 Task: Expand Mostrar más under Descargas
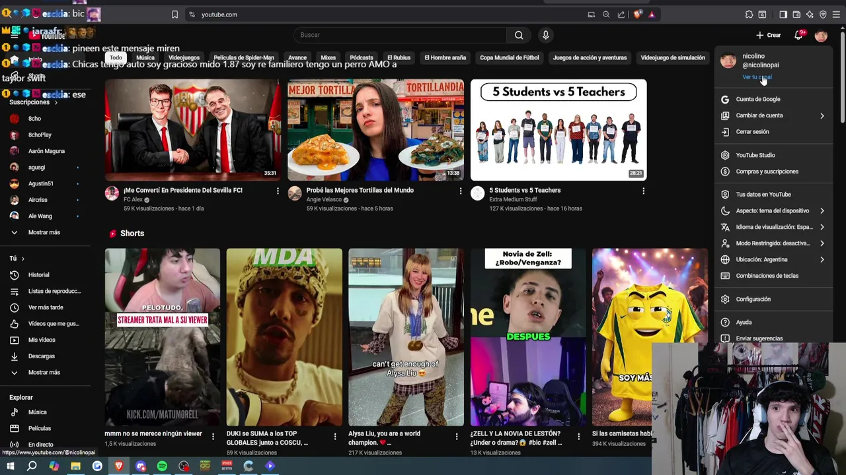44,372
